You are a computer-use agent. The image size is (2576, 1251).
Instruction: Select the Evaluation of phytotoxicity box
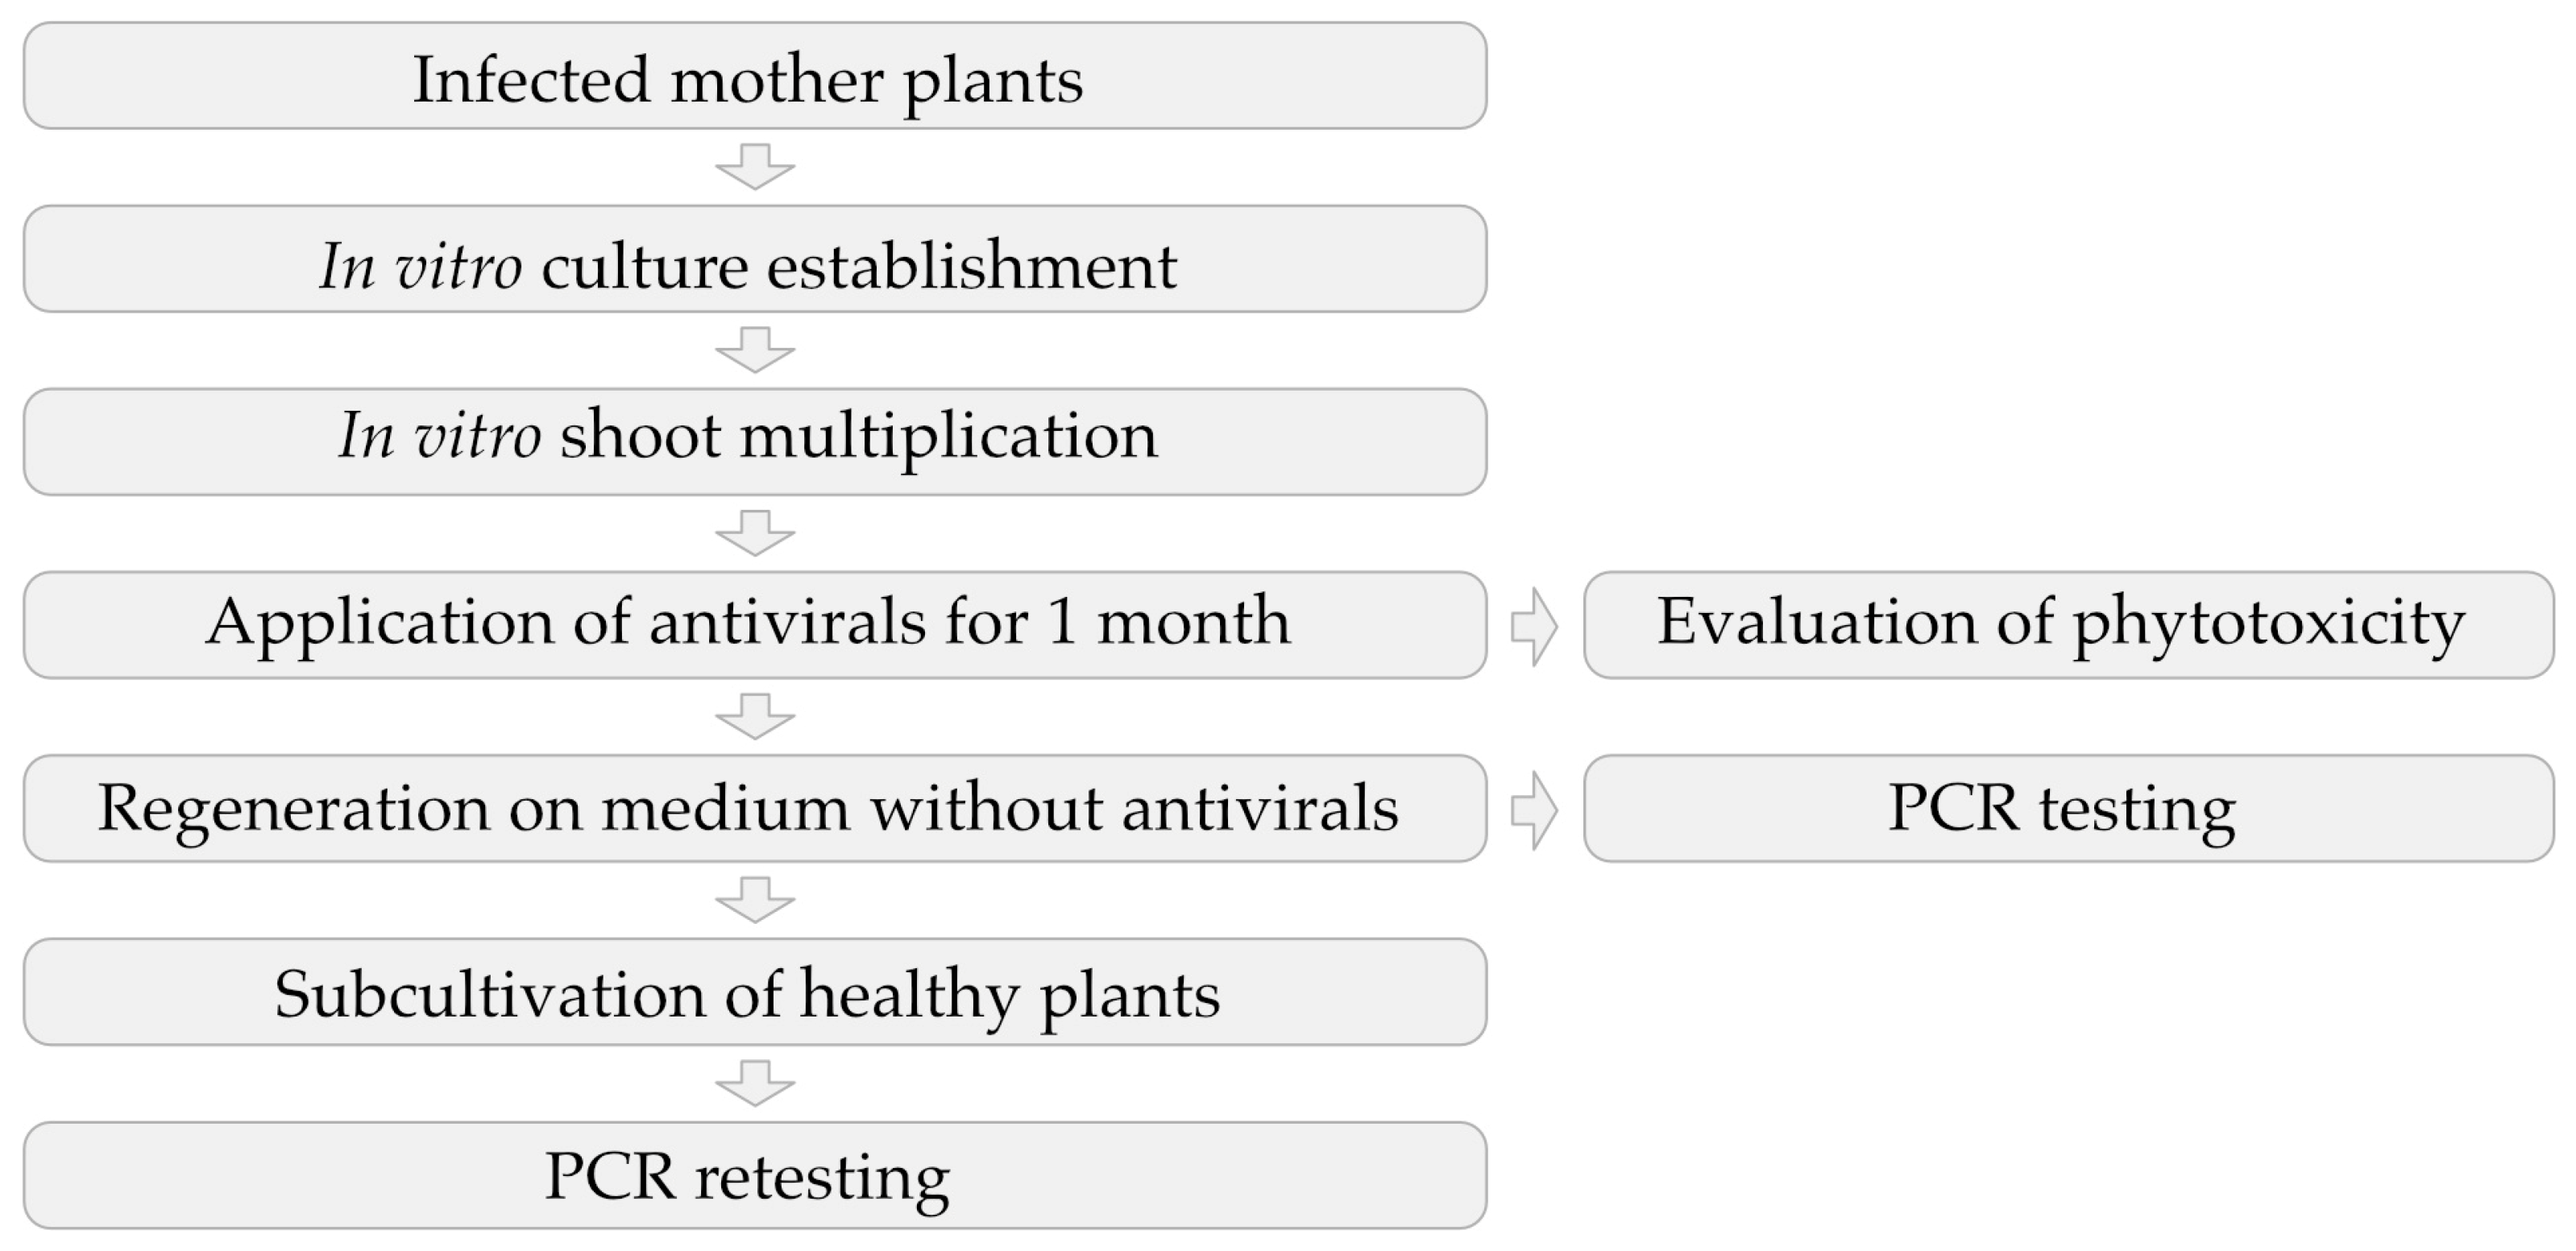2068,625
